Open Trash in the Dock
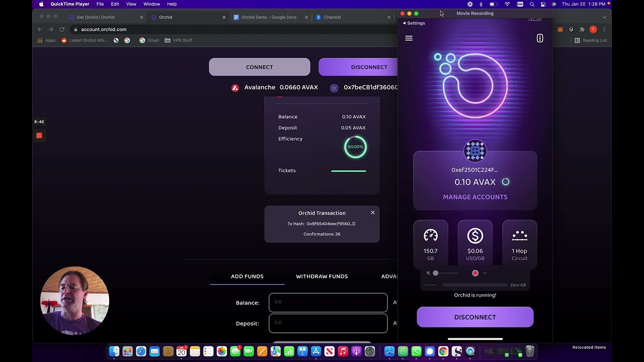644x362 pixels. [x=530, y=351]
